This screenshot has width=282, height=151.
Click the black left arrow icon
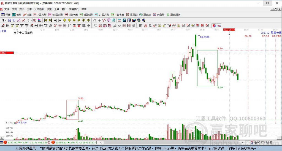pos(55,20)
